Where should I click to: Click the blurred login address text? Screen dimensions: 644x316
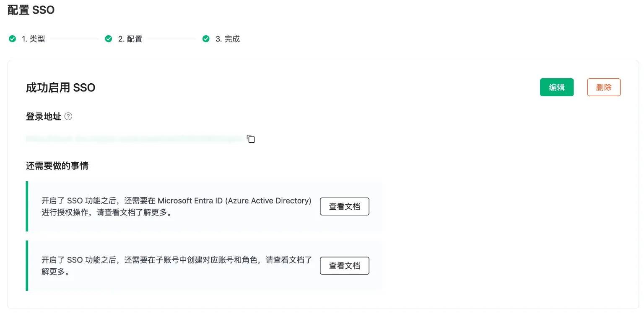[x=134, y=139]
